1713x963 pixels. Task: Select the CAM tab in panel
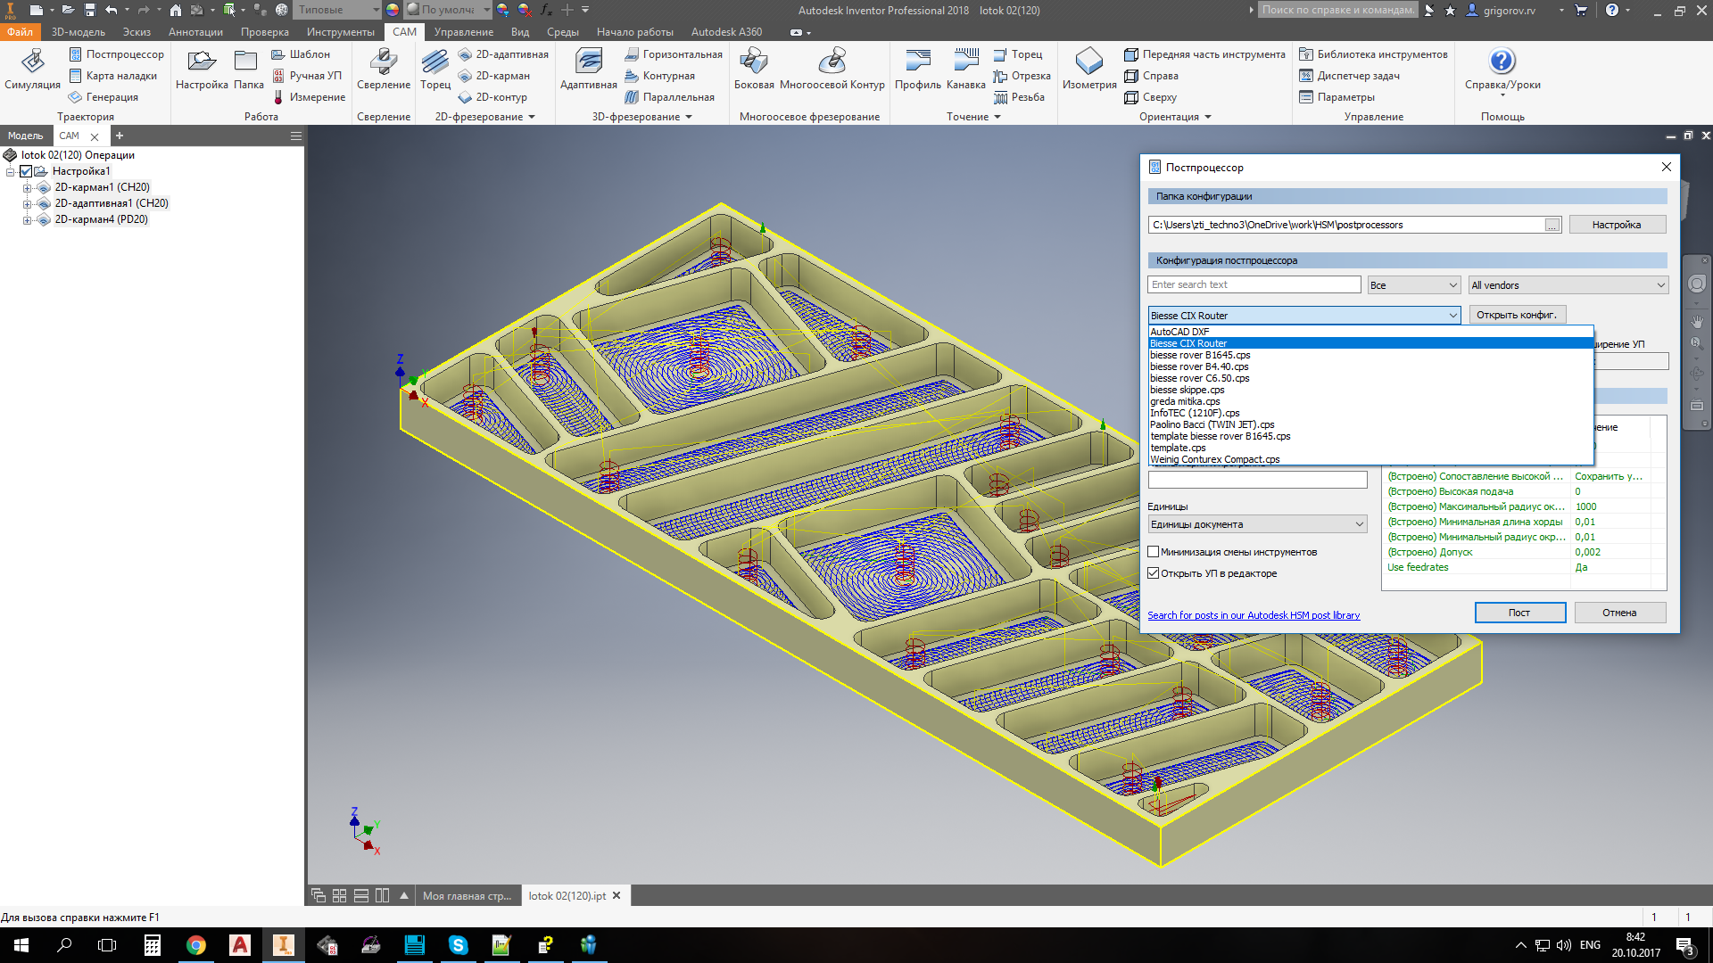[68, 136]
